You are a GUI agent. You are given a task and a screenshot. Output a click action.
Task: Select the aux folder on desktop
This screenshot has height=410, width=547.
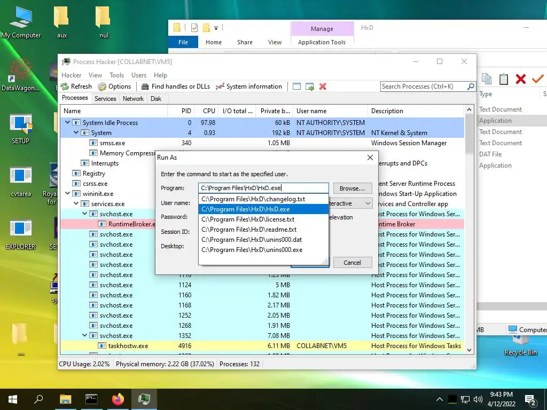click(x=62, y=21)
